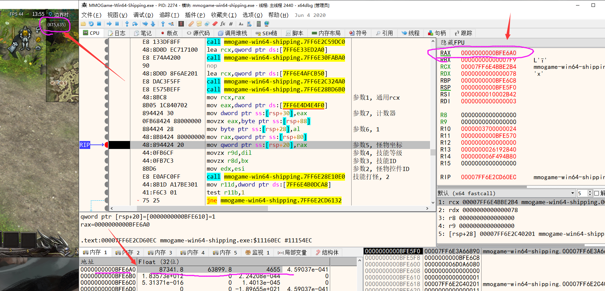
Task: Click the RSP register name
Action: pyautogui.click(x=445, y=88)
